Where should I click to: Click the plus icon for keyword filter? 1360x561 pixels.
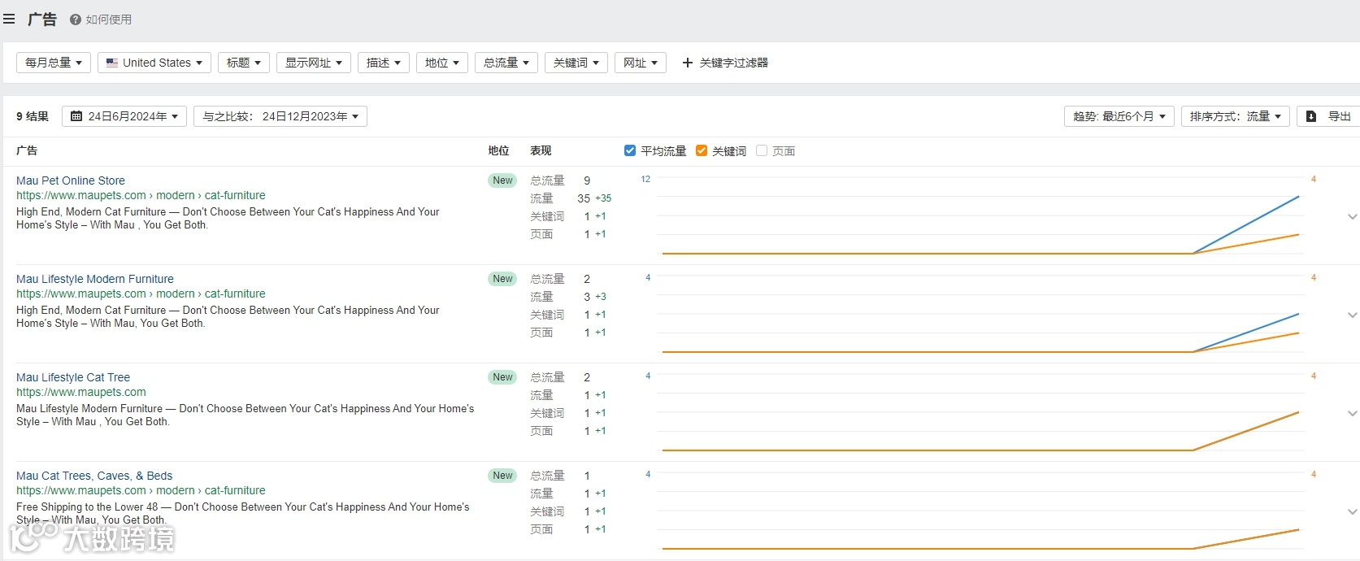(x=688, y=63)
